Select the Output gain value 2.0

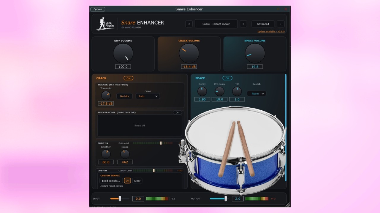point(238,199)
